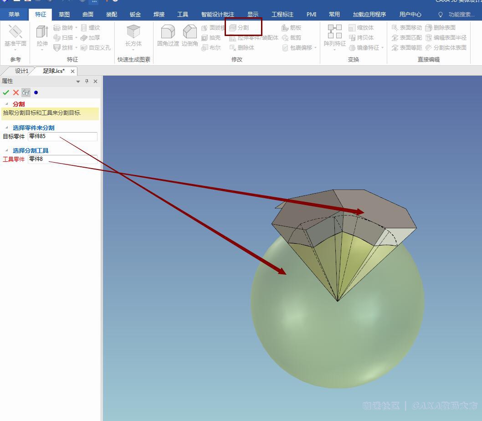The width and height of the screenshot is (482, 421).
Task: Open the 编辑表面半径 edit face radius tool
Action: (446, 37)
